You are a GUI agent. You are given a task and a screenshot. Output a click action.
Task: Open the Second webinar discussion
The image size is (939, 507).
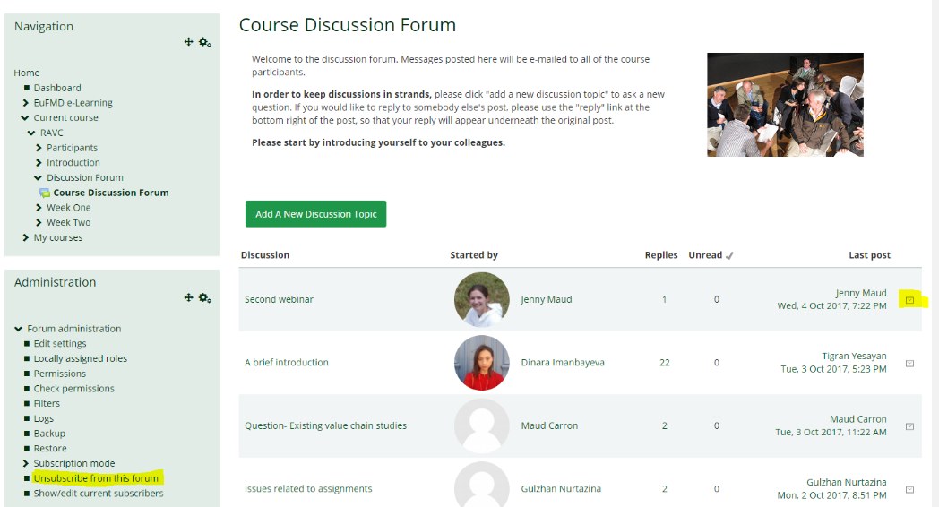[279, 299]
